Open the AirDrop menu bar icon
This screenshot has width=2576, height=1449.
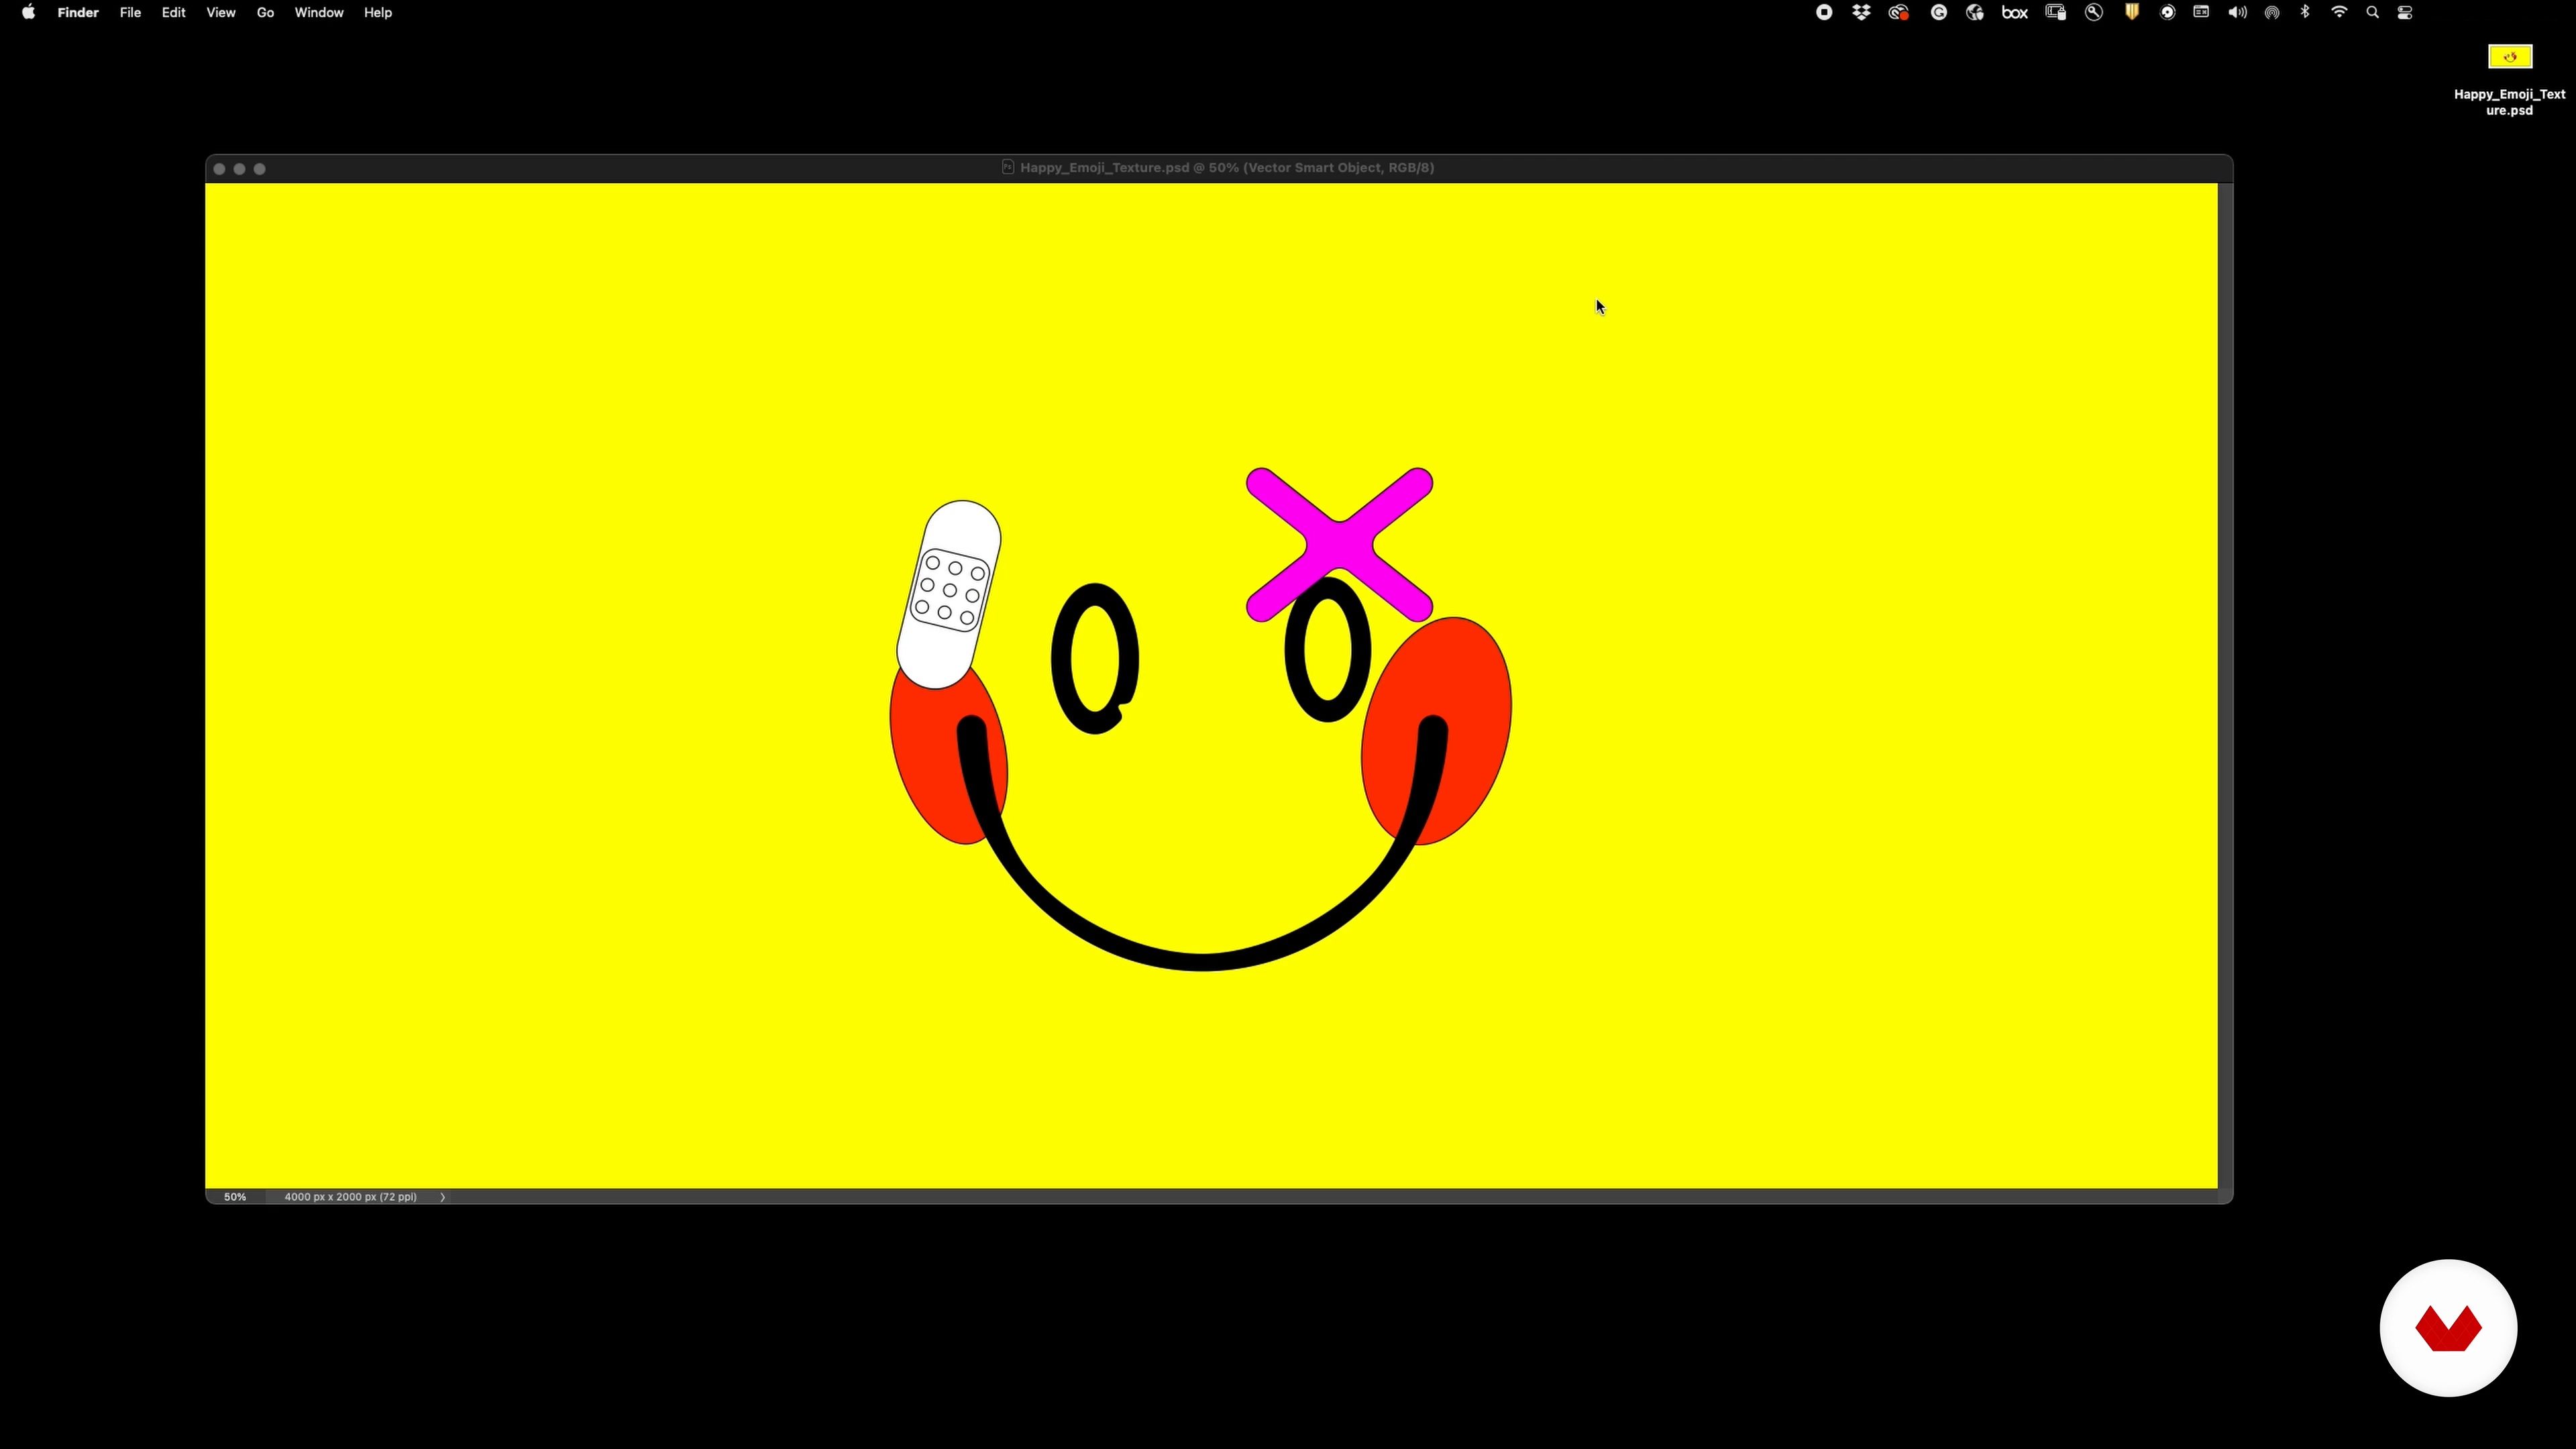click(2272, 13)
